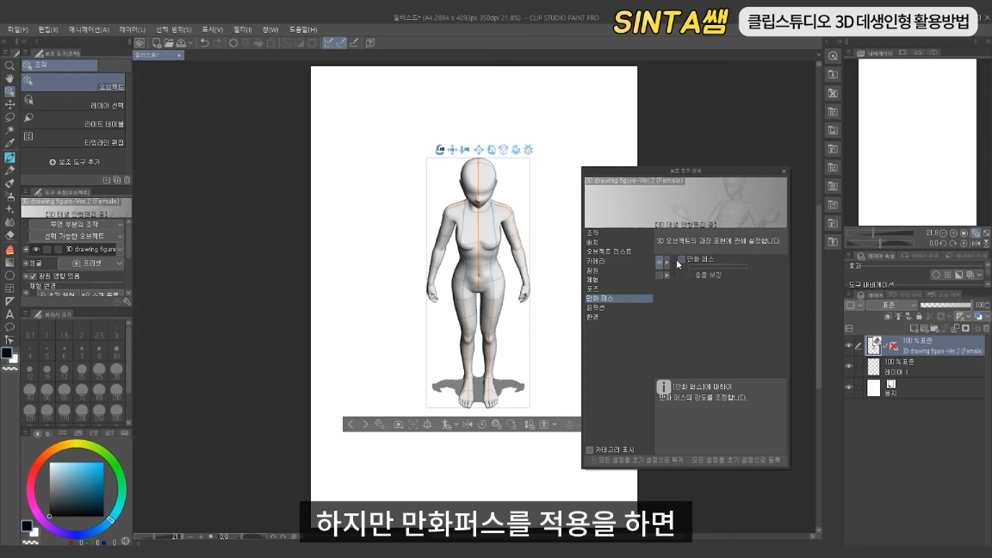Click the camera pan manipulator icon
This screenshot has width=992, height=558.
pyautogui.click(x=452, y=149)
